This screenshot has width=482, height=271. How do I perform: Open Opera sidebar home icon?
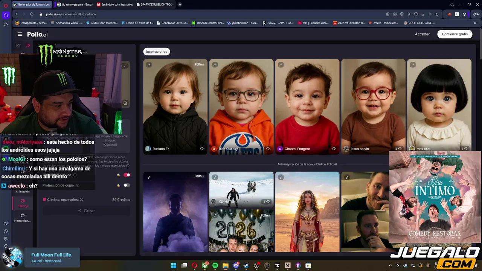click(x=6, y=15)
